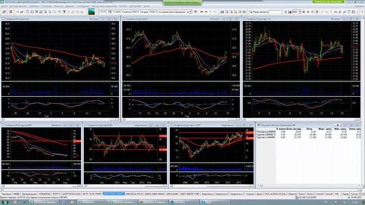Click the Макс. цена column header

(x=325, y=129)
